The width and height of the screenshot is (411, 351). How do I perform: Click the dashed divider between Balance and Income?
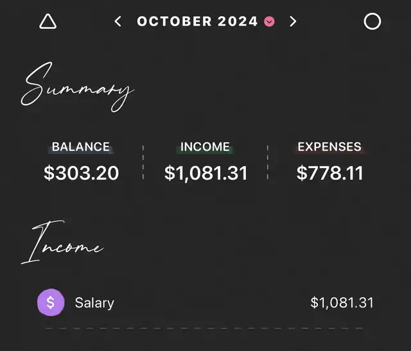[x=143, y=163]
